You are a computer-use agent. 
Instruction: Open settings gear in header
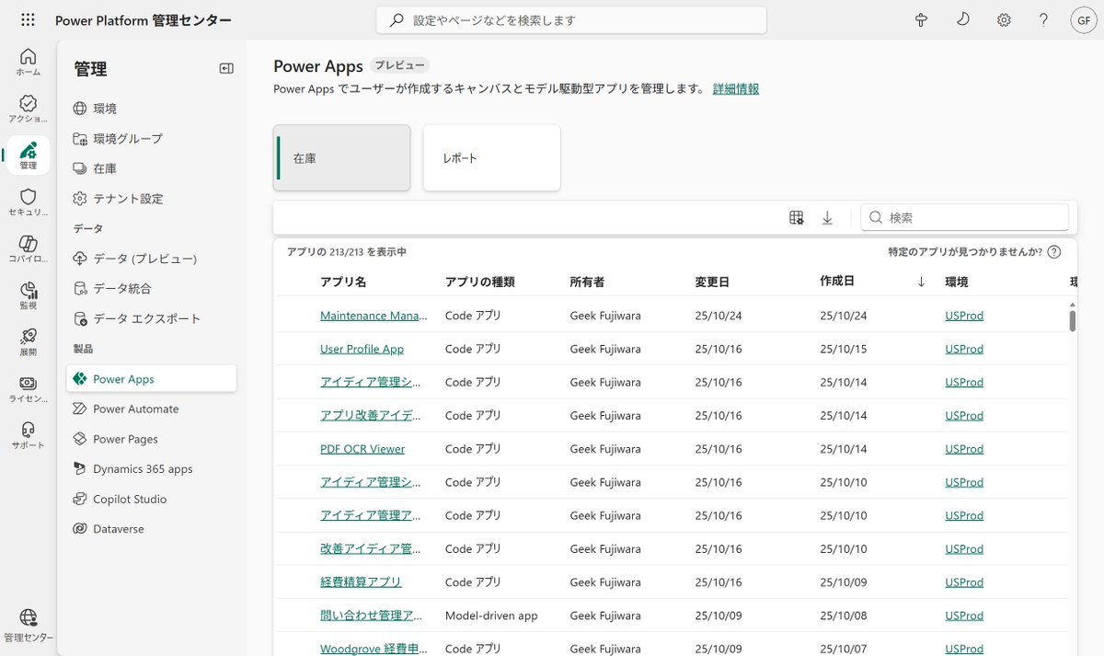[x=1004, y=19]
